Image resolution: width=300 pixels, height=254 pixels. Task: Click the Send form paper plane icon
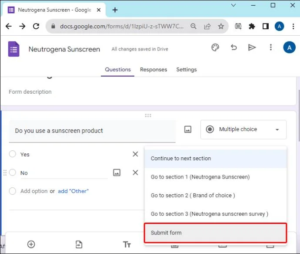252,47
